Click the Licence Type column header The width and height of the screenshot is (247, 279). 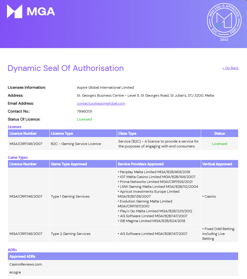click(x=83, y=133)
